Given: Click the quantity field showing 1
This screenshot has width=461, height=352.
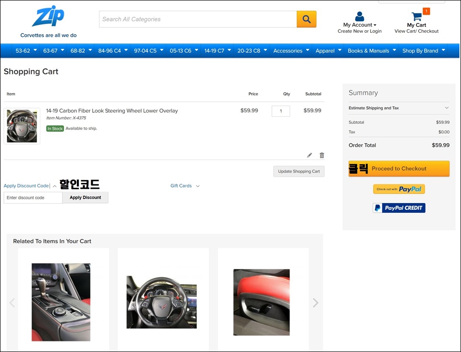Looking at the screenshot, I should pos(281,111).
